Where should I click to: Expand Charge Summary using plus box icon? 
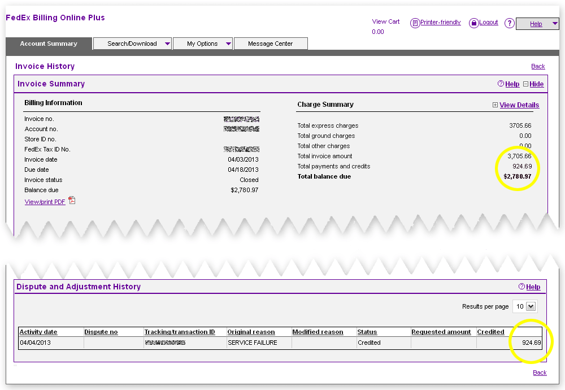coord(495,105)
